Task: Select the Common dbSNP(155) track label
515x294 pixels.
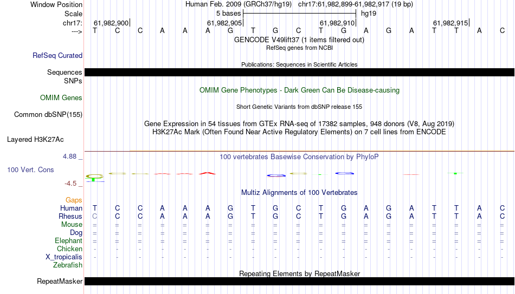Action: [48, 115]
